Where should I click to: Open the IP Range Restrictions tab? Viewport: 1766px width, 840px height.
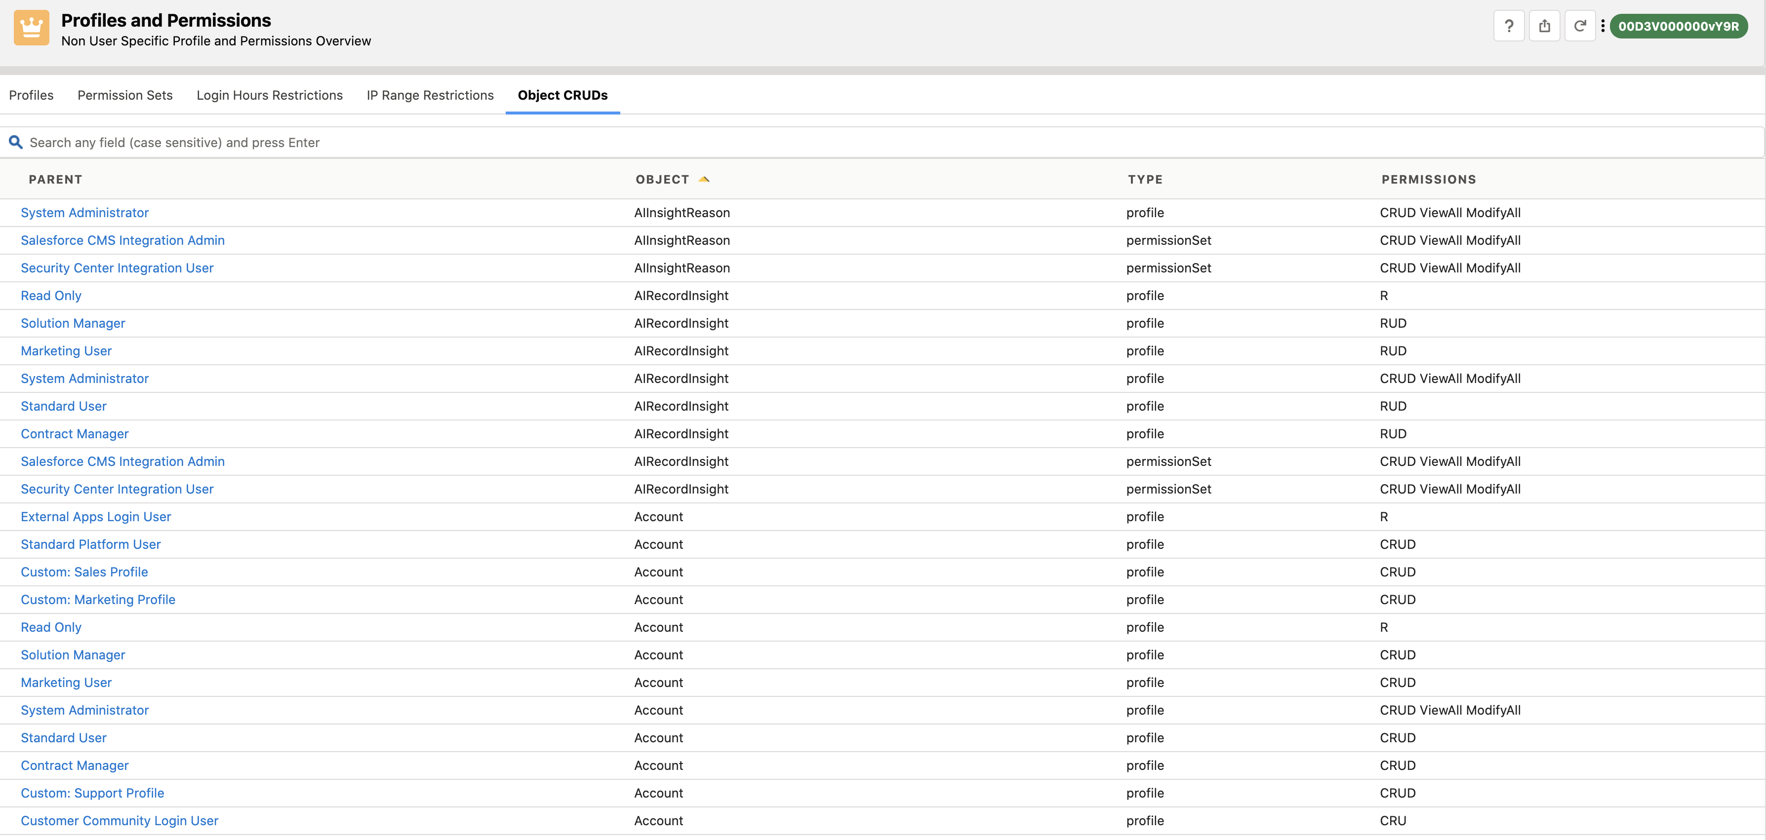pyautogui.click(x=430, y=95)
